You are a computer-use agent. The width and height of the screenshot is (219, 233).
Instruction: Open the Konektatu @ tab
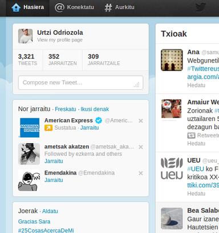point(74,7)
